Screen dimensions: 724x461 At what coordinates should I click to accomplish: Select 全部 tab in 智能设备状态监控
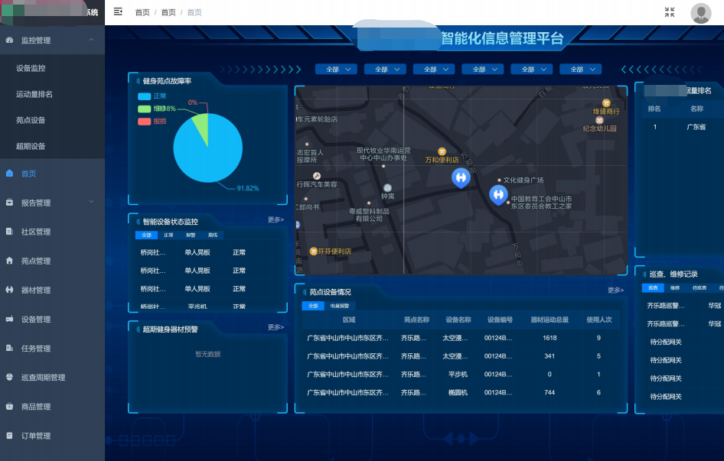(146, 235)
